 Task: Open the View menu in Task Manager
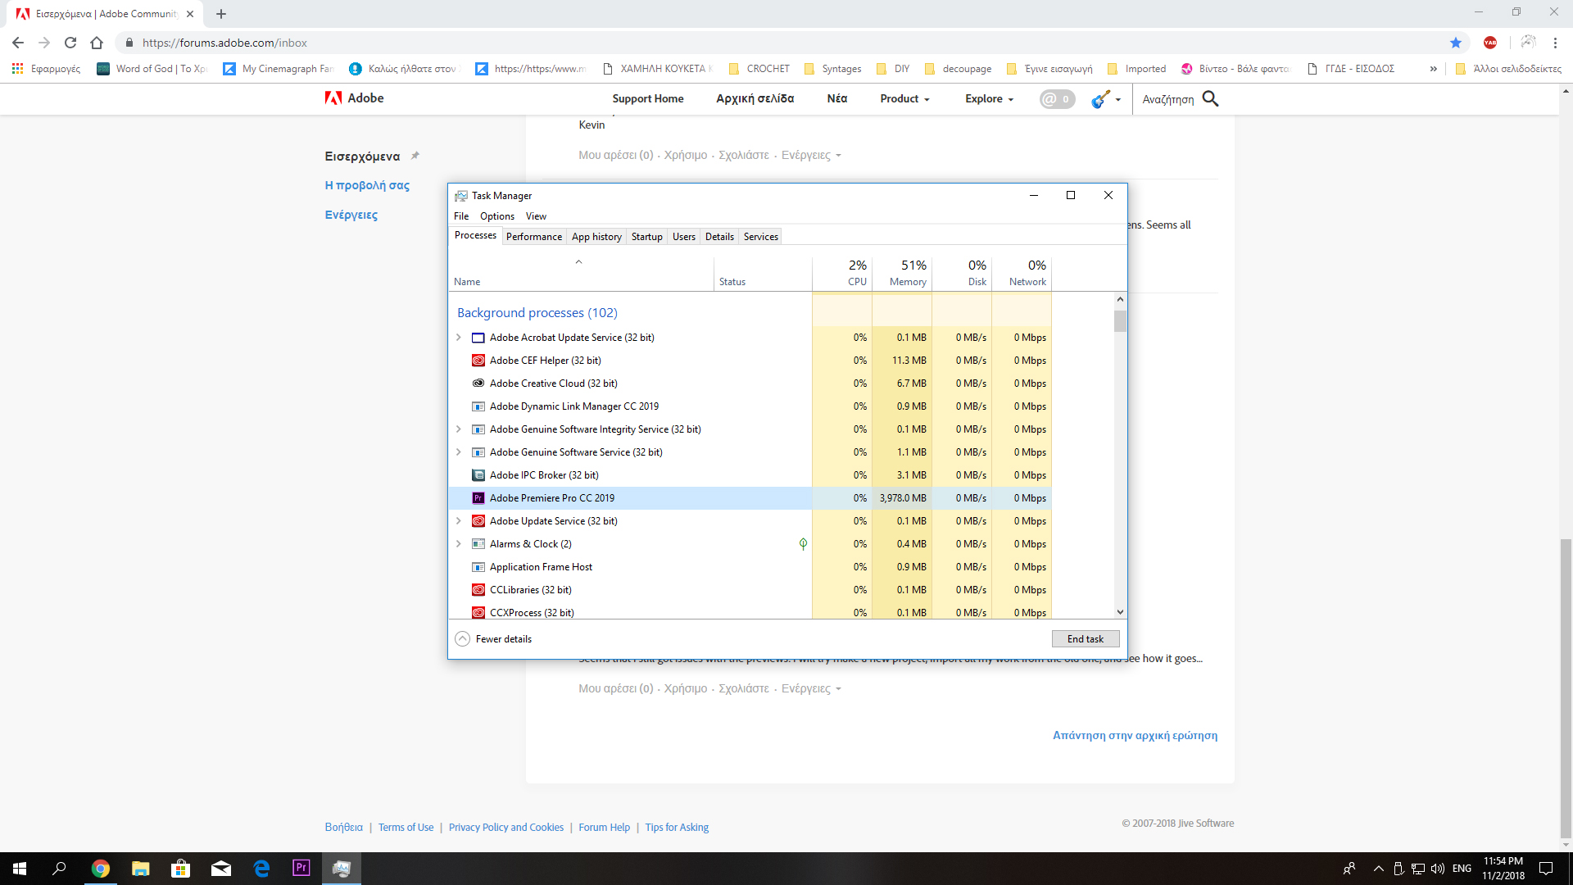pyautogui.click(x=536, y=216)
